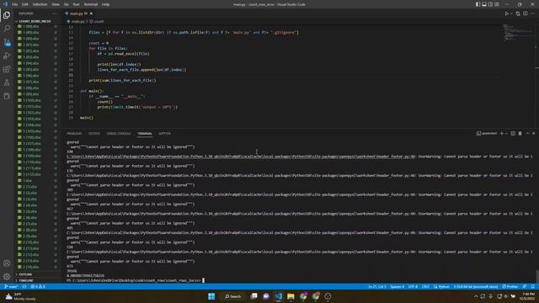Image resolution: width=539 pixels, height=303 pixels.
Task: Show hidden system tray icons
Action: 476,296
